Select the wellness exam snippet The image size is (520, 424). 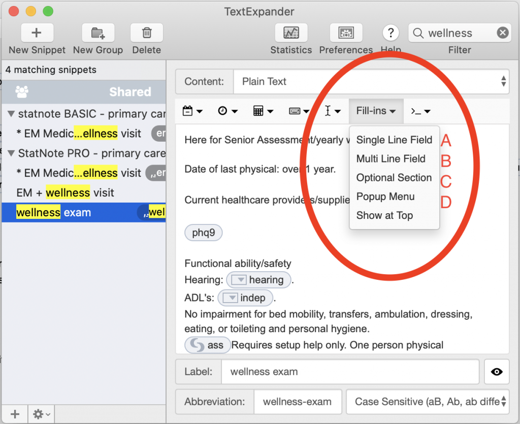click(x=84, y=212)
